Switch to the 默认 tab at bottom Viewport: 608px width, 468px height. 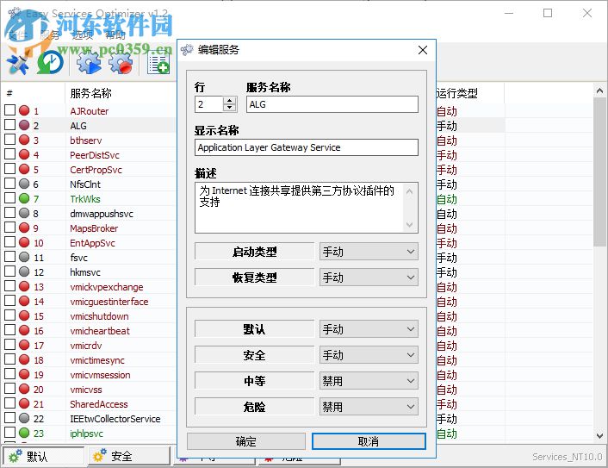43,456
